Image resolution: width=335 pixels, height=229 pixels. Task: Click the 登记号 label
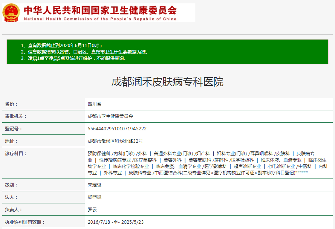(x=14, y=129)
